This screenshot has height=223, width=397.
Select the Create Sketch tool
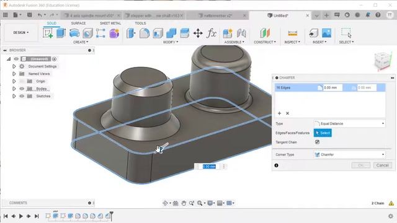[48, 33]
